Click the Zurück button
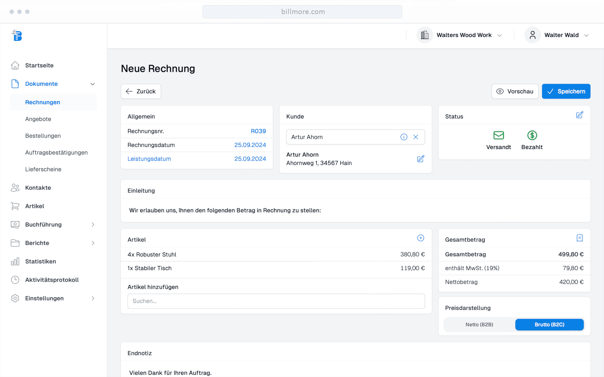The width and height of the screenshot is (604, 377). coord(141,91)
